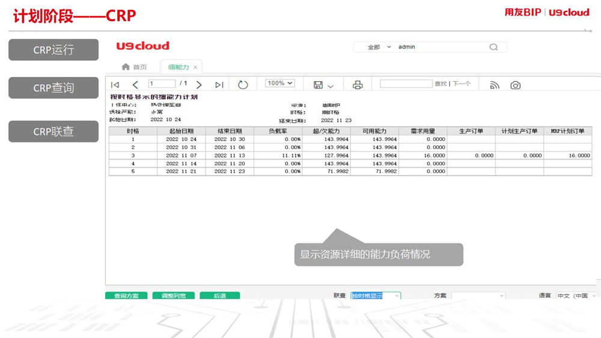This screenshot has width=601, height=338.
Task: Click the 按时格显示的细能力计划 report title
Action: point(154,97)
